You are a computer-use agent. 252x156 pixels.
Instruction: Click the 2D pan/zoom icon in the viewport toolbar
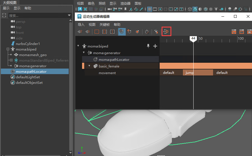136,9
